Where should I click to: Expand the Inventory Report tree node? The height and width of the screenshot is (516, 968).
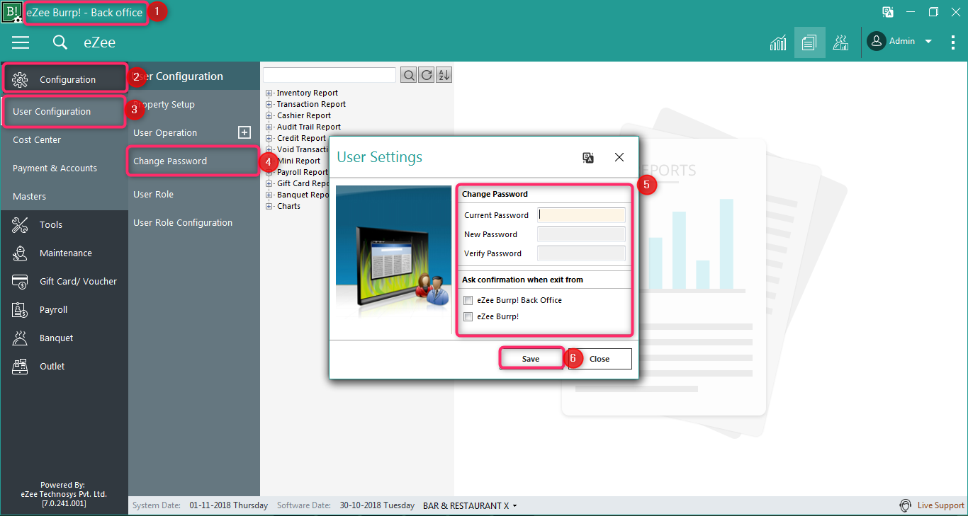(x=269, y=93)
